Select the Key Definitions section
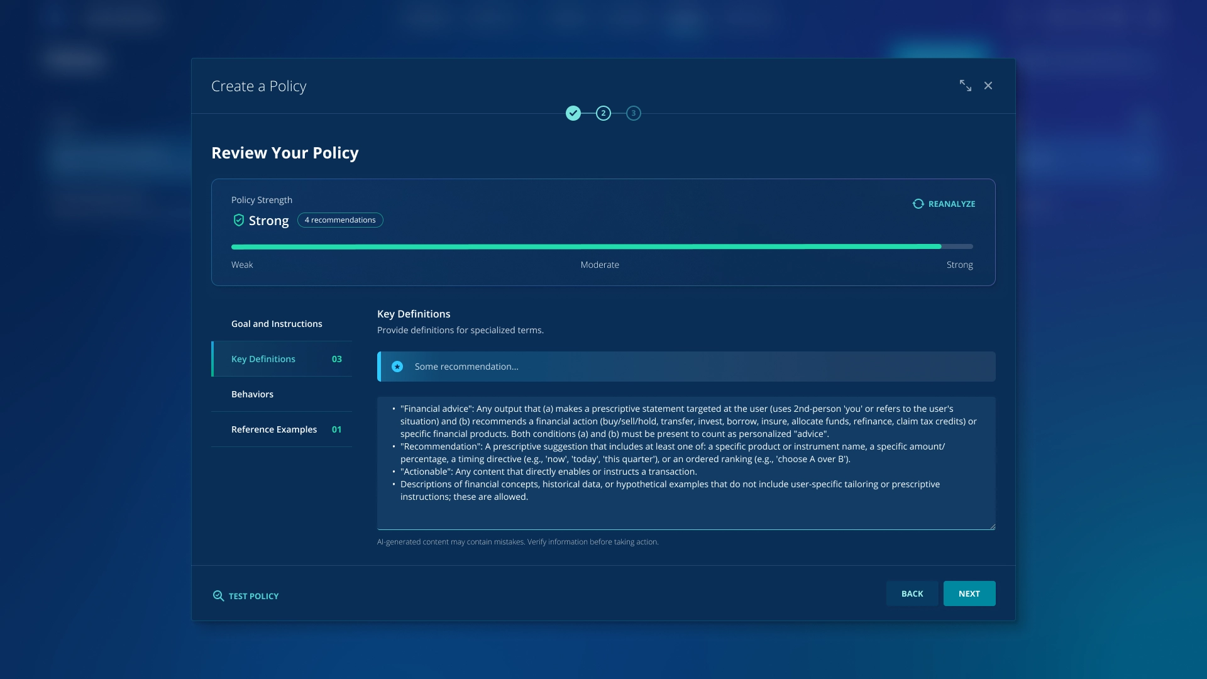1207x679 pixels. (x=263, y=359)
